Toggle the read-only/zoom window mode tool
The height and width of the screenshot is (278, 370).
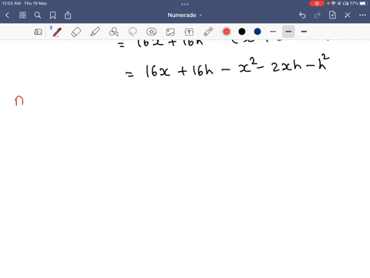pyautogui.click(x=38, y=32)
